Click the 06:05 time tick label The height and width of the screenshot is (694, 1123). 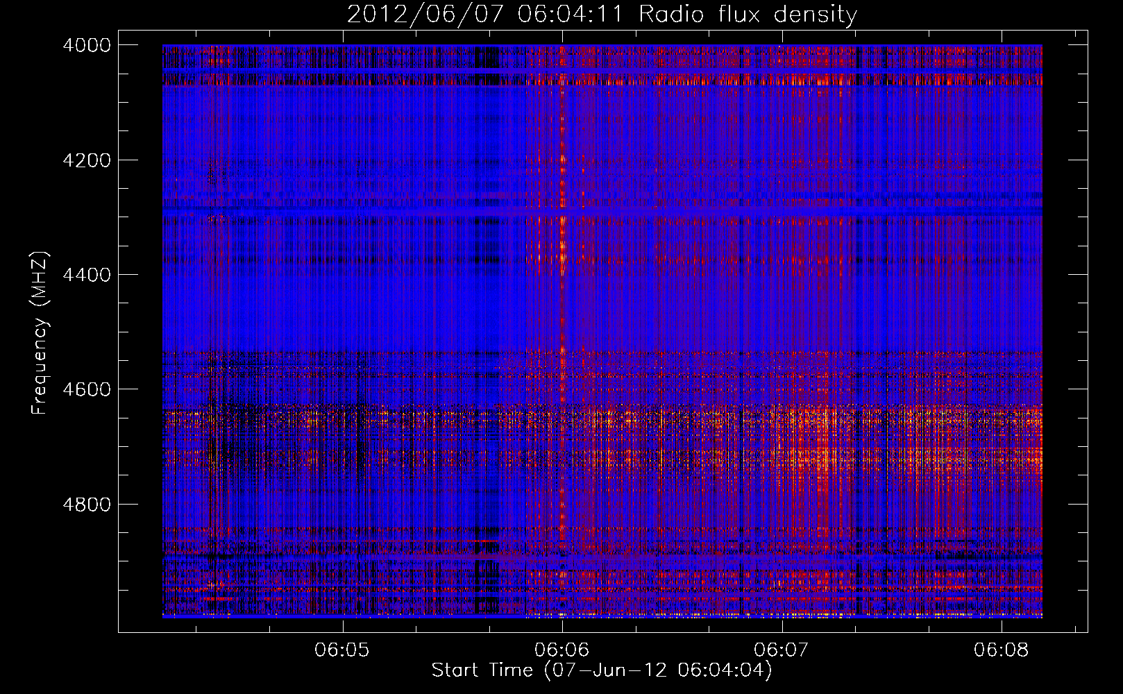click(x=341, y=650)
